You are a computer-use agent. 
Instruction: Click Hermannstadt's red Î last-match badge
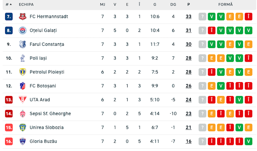248,16
